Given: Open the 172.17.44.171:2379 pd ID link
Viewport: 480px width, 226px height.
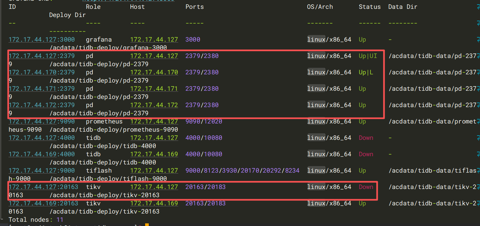Looking at the screenshot, I should click(x=41, y=89).
